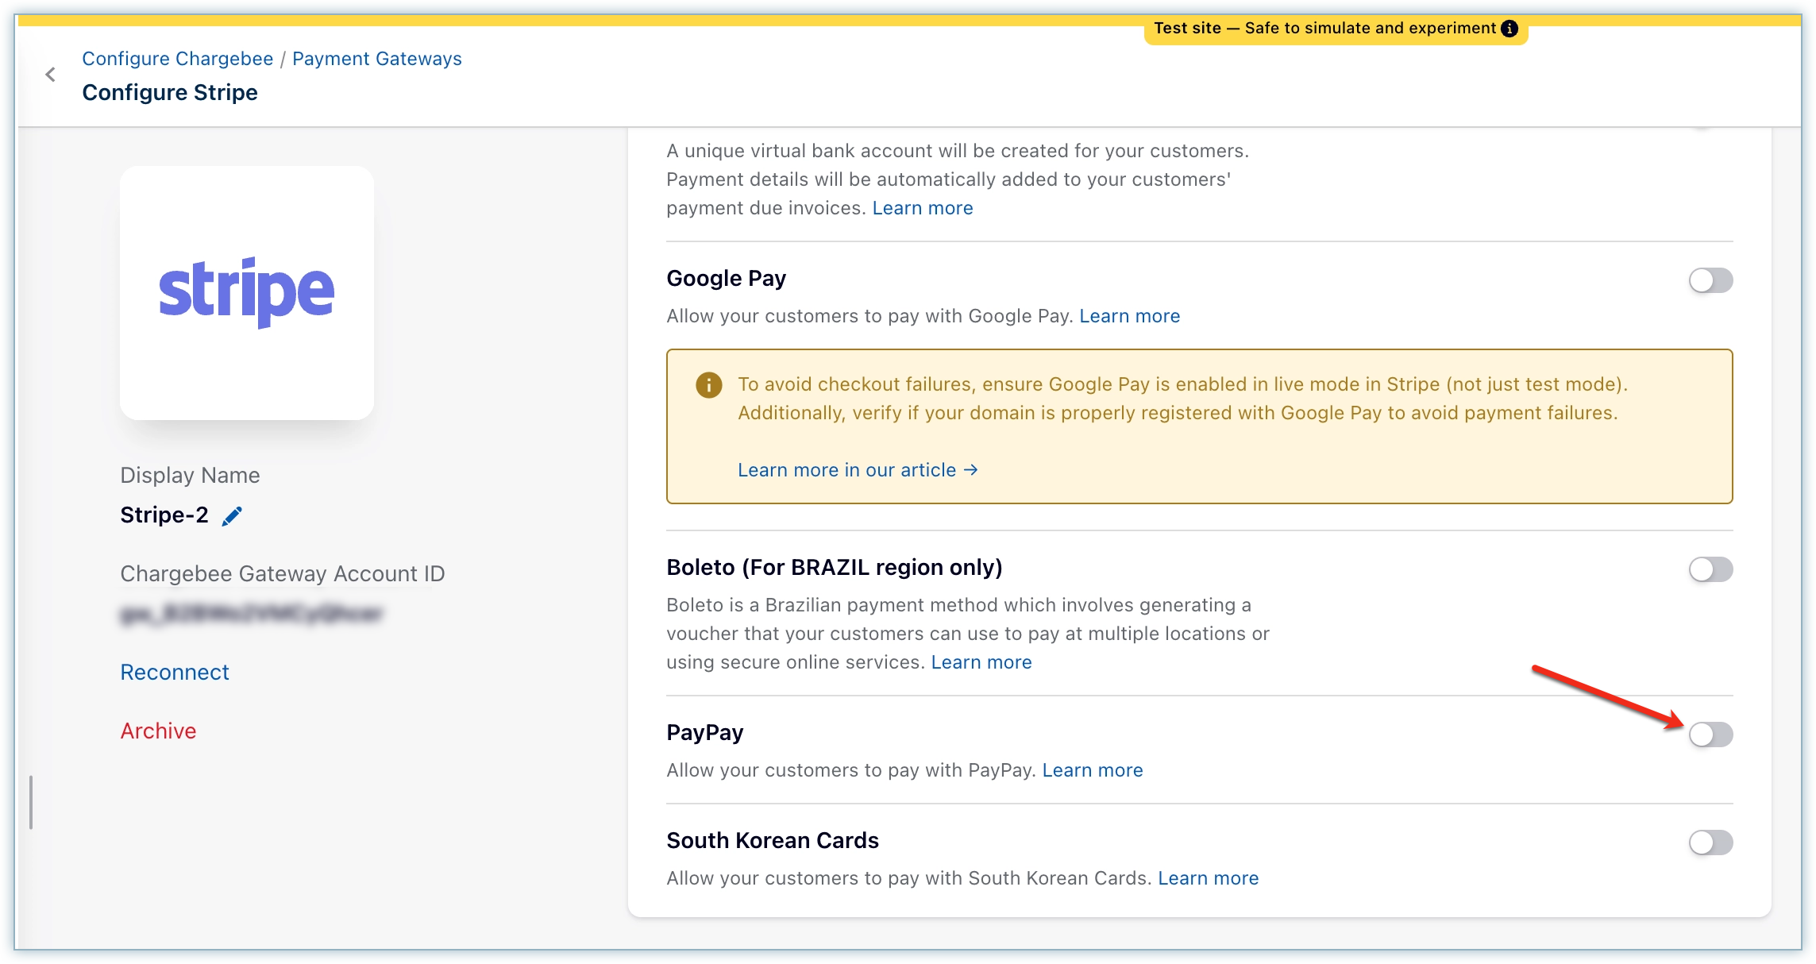The height and width of the screenshot is (964, 1816).
Task: Click the left panel scrollbar handle
Action: 31,803
